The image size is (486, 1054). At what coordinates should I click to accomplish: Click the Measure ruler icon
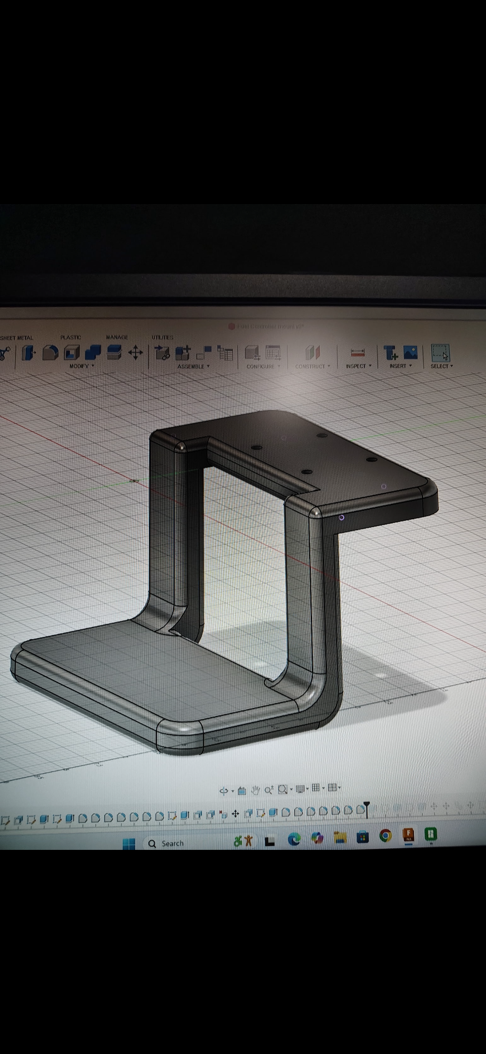tap(357, 353)
